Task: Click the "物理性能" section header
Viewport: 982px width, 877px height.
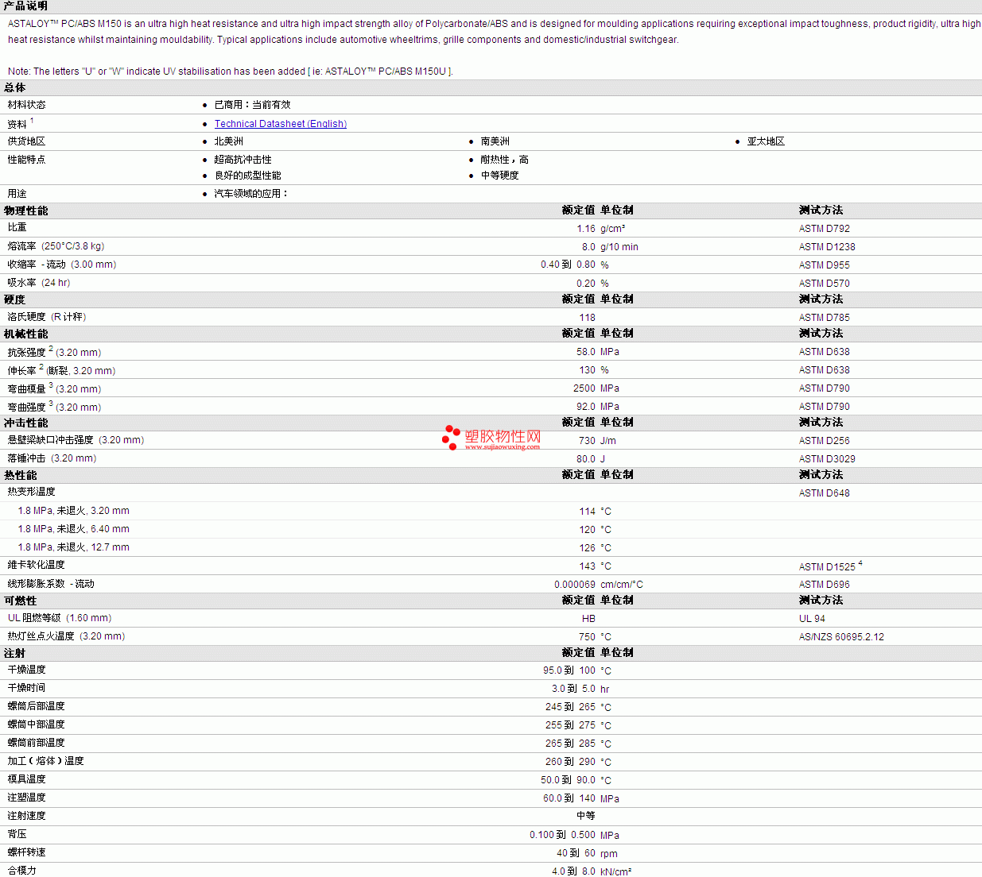Action: click(x=26, y=211)
